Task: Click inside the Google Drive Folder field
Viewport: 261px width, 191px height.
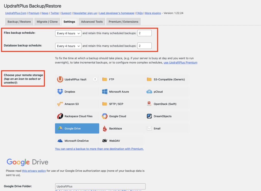Action: pyautogui.click(x=100, y=186)
